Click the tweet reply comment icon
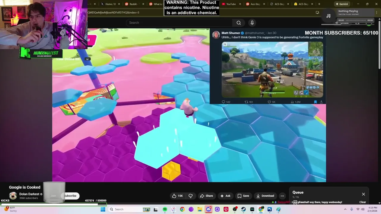This screenshot has height=214, width=381. pos(224,102)
